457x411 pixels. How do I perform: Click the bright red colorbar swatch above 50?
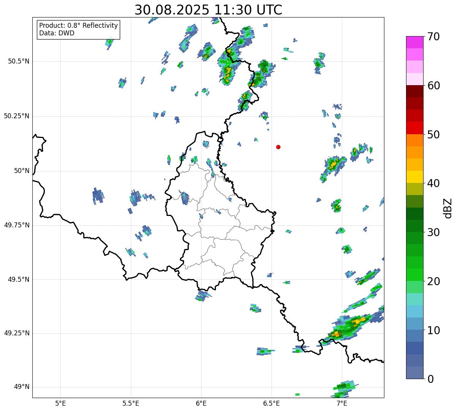coord(414,128)
